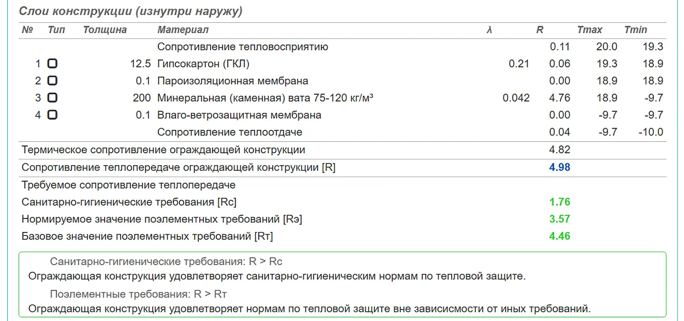This screenshot has width=684, height=321.
Task: Click the blue 4.98 heat transfer resistance value
Action: [559, 167]
